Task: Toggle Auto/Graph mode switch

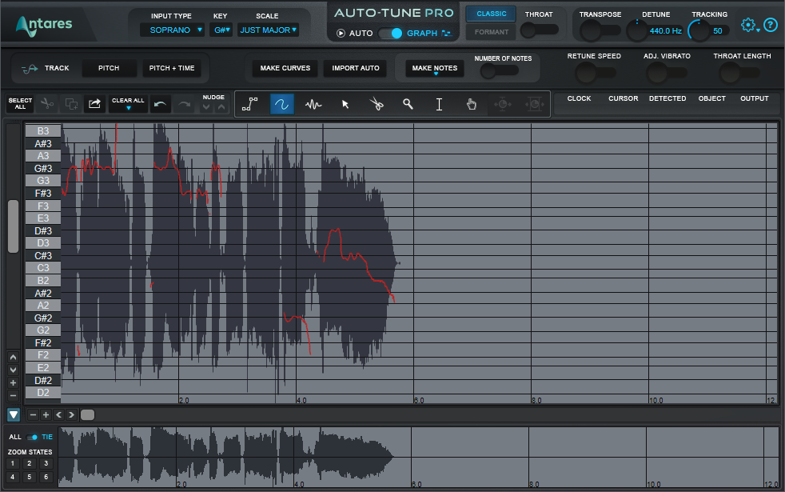Action: point(390,33)
